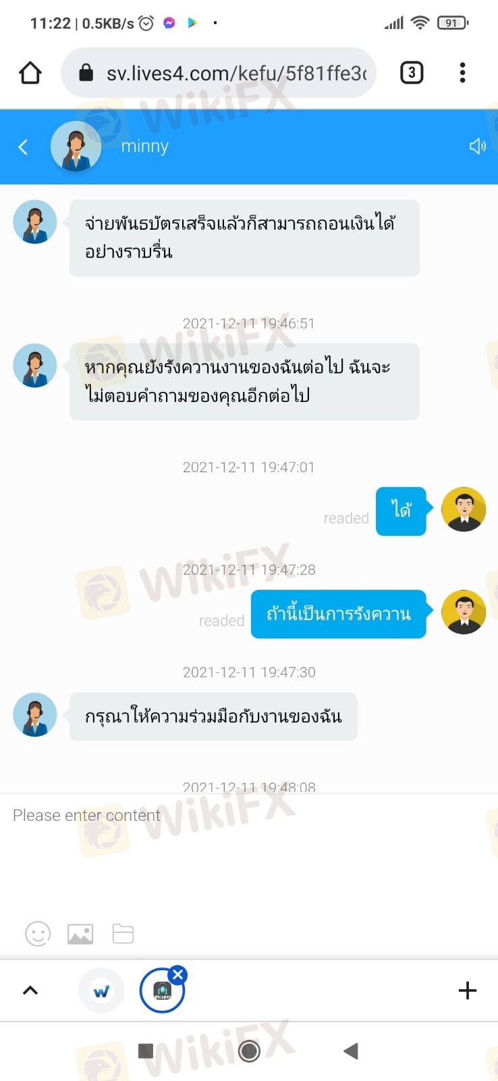Add a new shortcut with plus icon
Screen dimensions: 498x1081
coord(468,990)
